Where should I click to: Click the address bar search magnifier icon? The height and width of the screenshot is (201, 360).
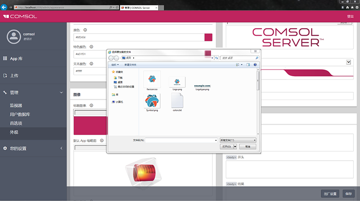[111, 7]
